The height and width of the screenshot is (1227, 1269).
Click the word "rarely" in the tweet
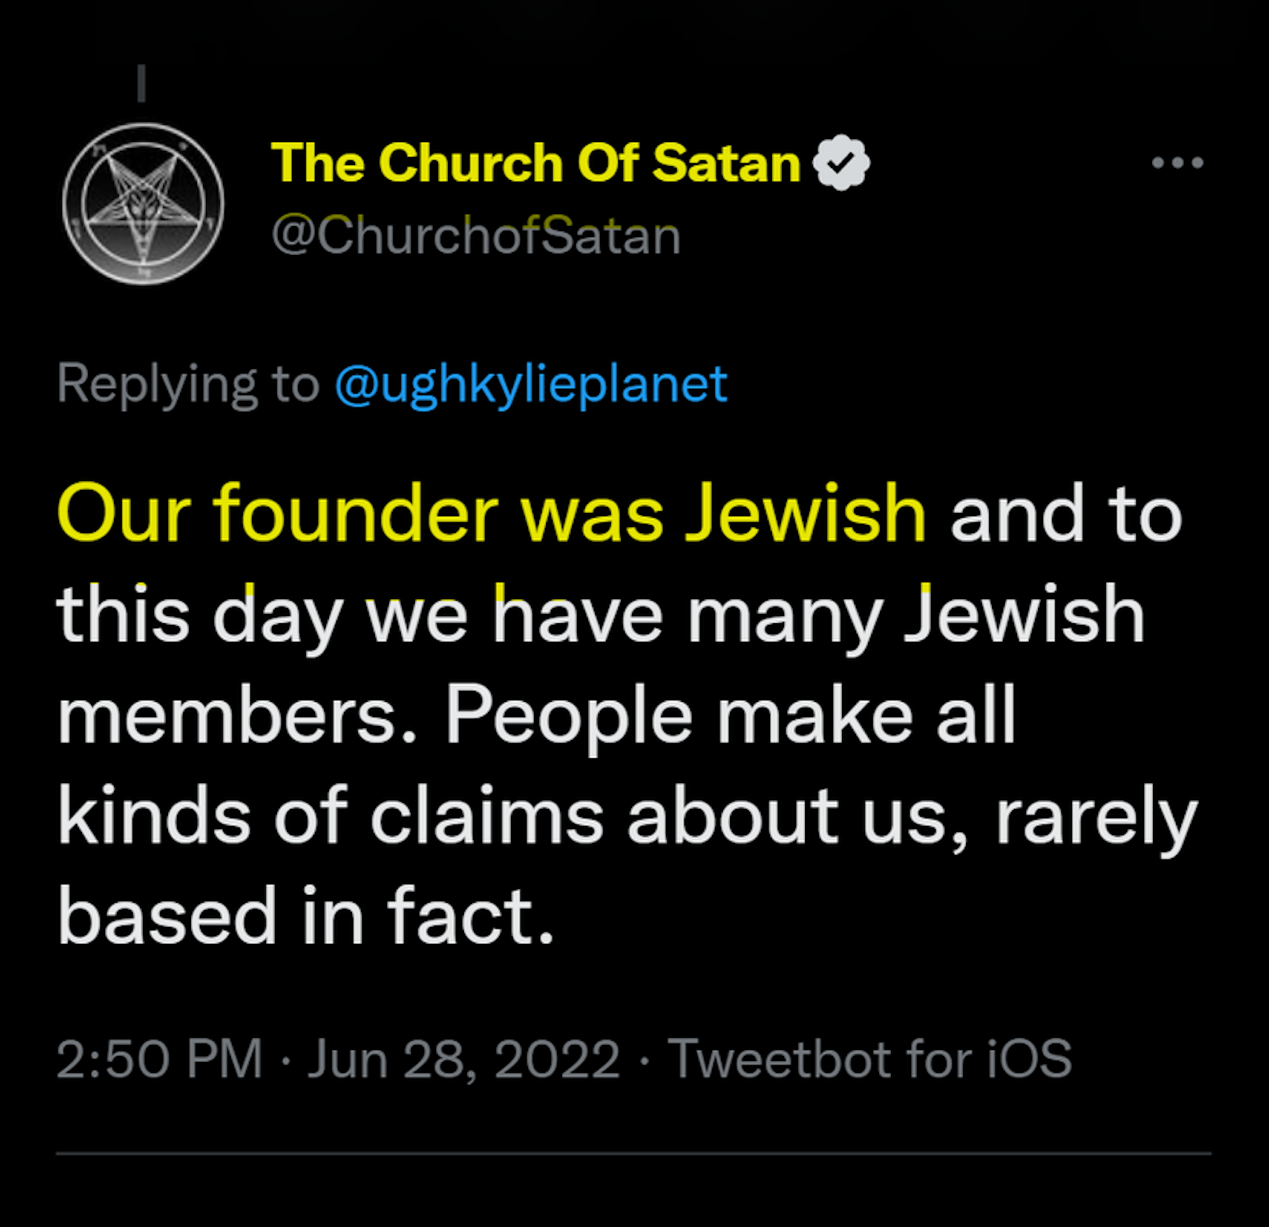(1096, 815)
